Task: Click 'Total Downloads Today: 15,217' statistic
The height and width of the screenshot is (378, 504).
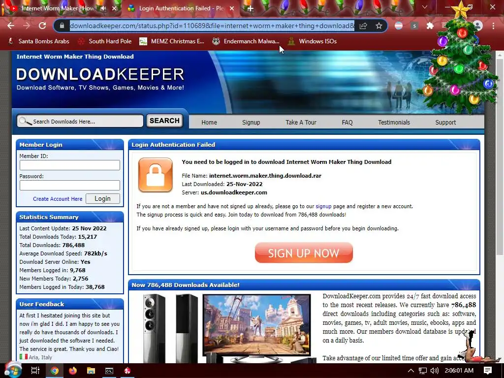Action: pyautogui.click(x=58, y=237)
